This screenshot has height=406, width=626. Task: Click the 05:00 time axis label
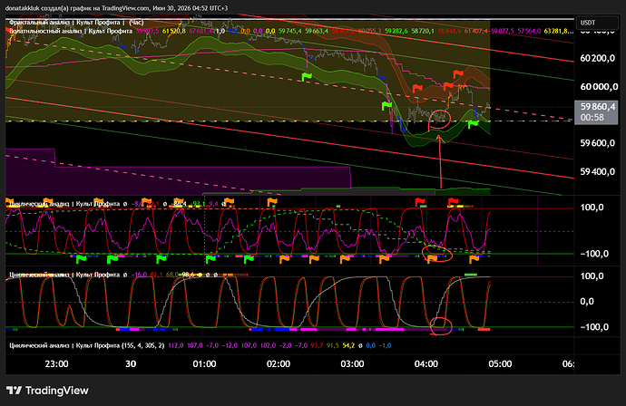pos(500,364)
